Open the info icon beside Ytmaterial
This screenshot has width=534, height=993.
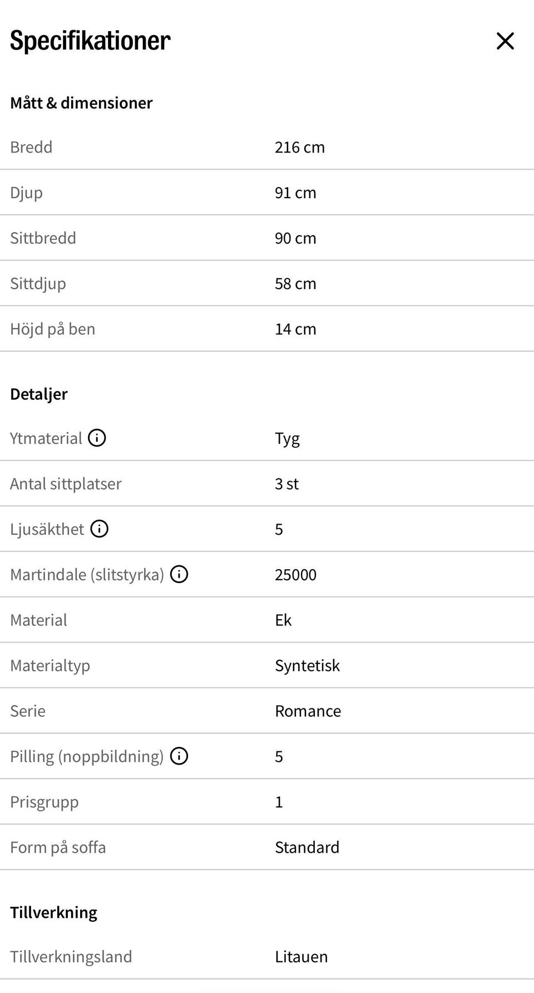(x=97, y=438)
